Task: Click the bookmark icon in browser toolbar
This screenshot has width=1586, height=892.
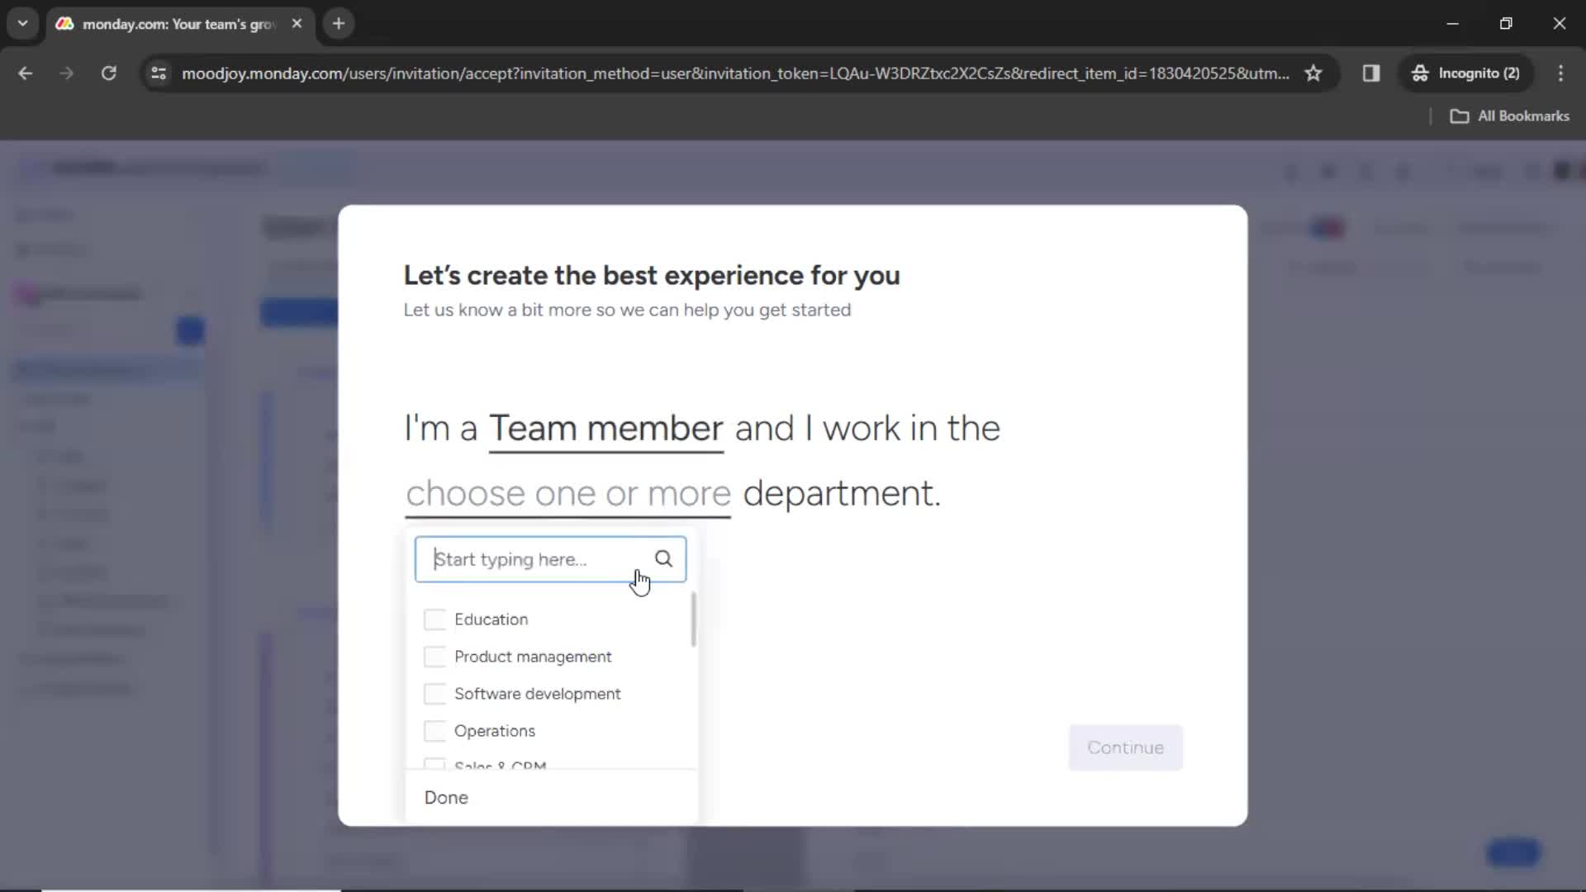Action: coord(1313,73)
